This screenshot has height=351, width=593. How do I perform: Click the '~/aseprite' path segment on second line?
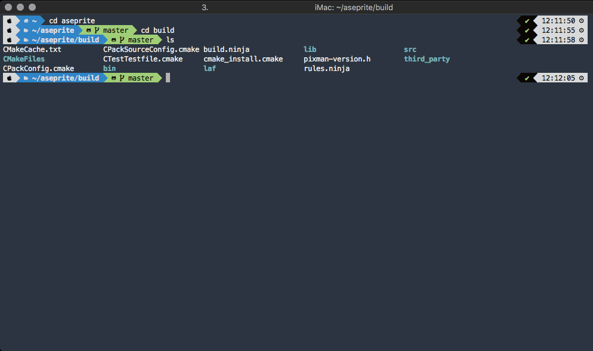pos(53,30)
